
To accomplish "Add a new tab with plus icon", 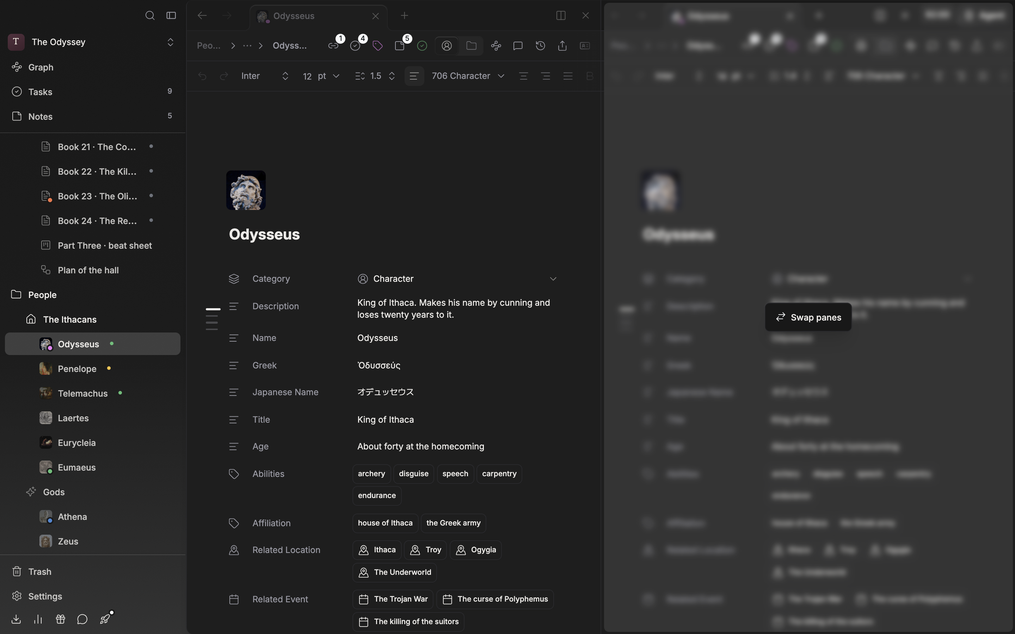I will [404, 15].
